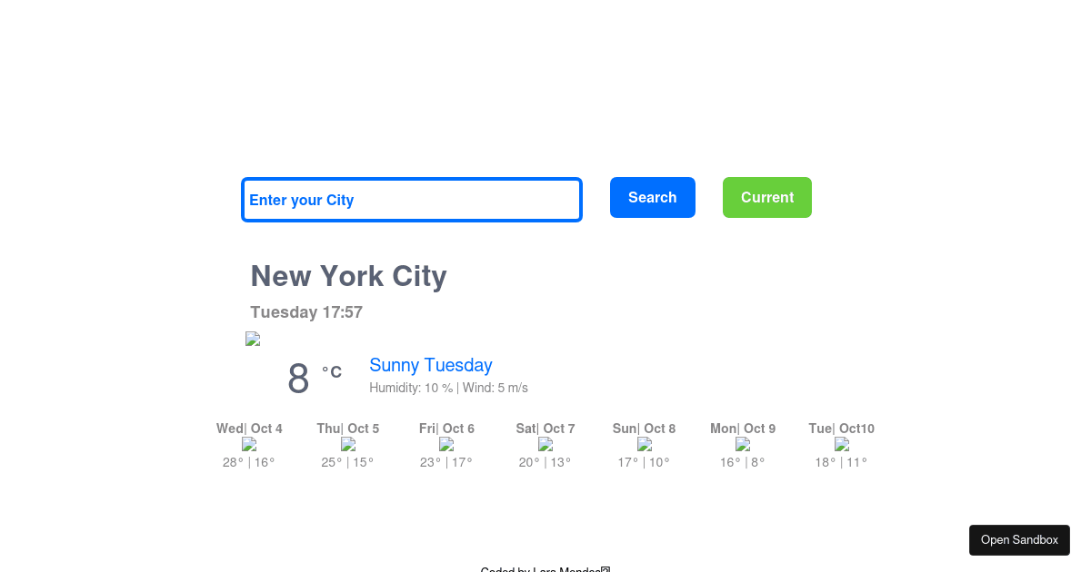Click Thursday Oct 5 forecast icon
Image resolution: width=1091 pixels, height=572 pixels.
[348, 445]
